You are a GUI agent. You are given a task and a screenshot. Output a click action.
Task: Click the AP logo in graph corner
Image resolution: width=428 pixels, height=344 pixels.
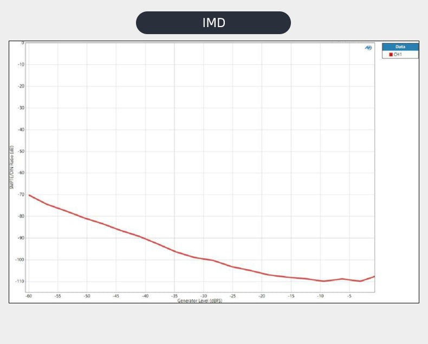pos(368,48)
